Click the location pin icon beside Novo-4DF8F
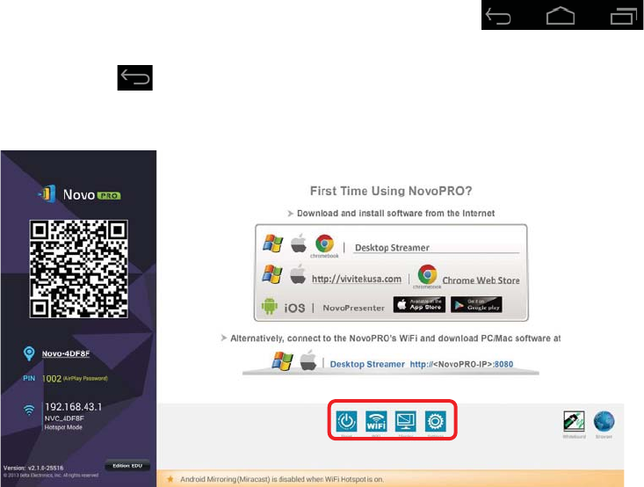 pos(29,353)
